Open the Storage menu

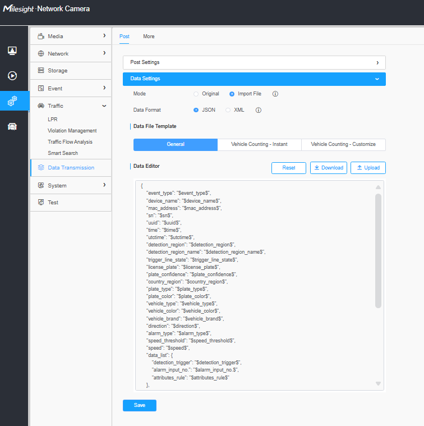tap(71, 71)
